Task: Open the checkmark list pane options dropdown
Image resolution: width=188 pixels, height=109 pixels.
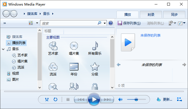Action: pyautogui.click(x=182, y=23)
